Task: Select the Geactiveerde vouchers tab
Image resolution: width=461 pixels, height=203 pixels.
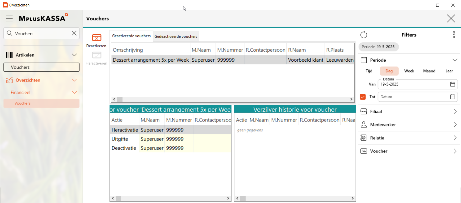Action: 131,36
